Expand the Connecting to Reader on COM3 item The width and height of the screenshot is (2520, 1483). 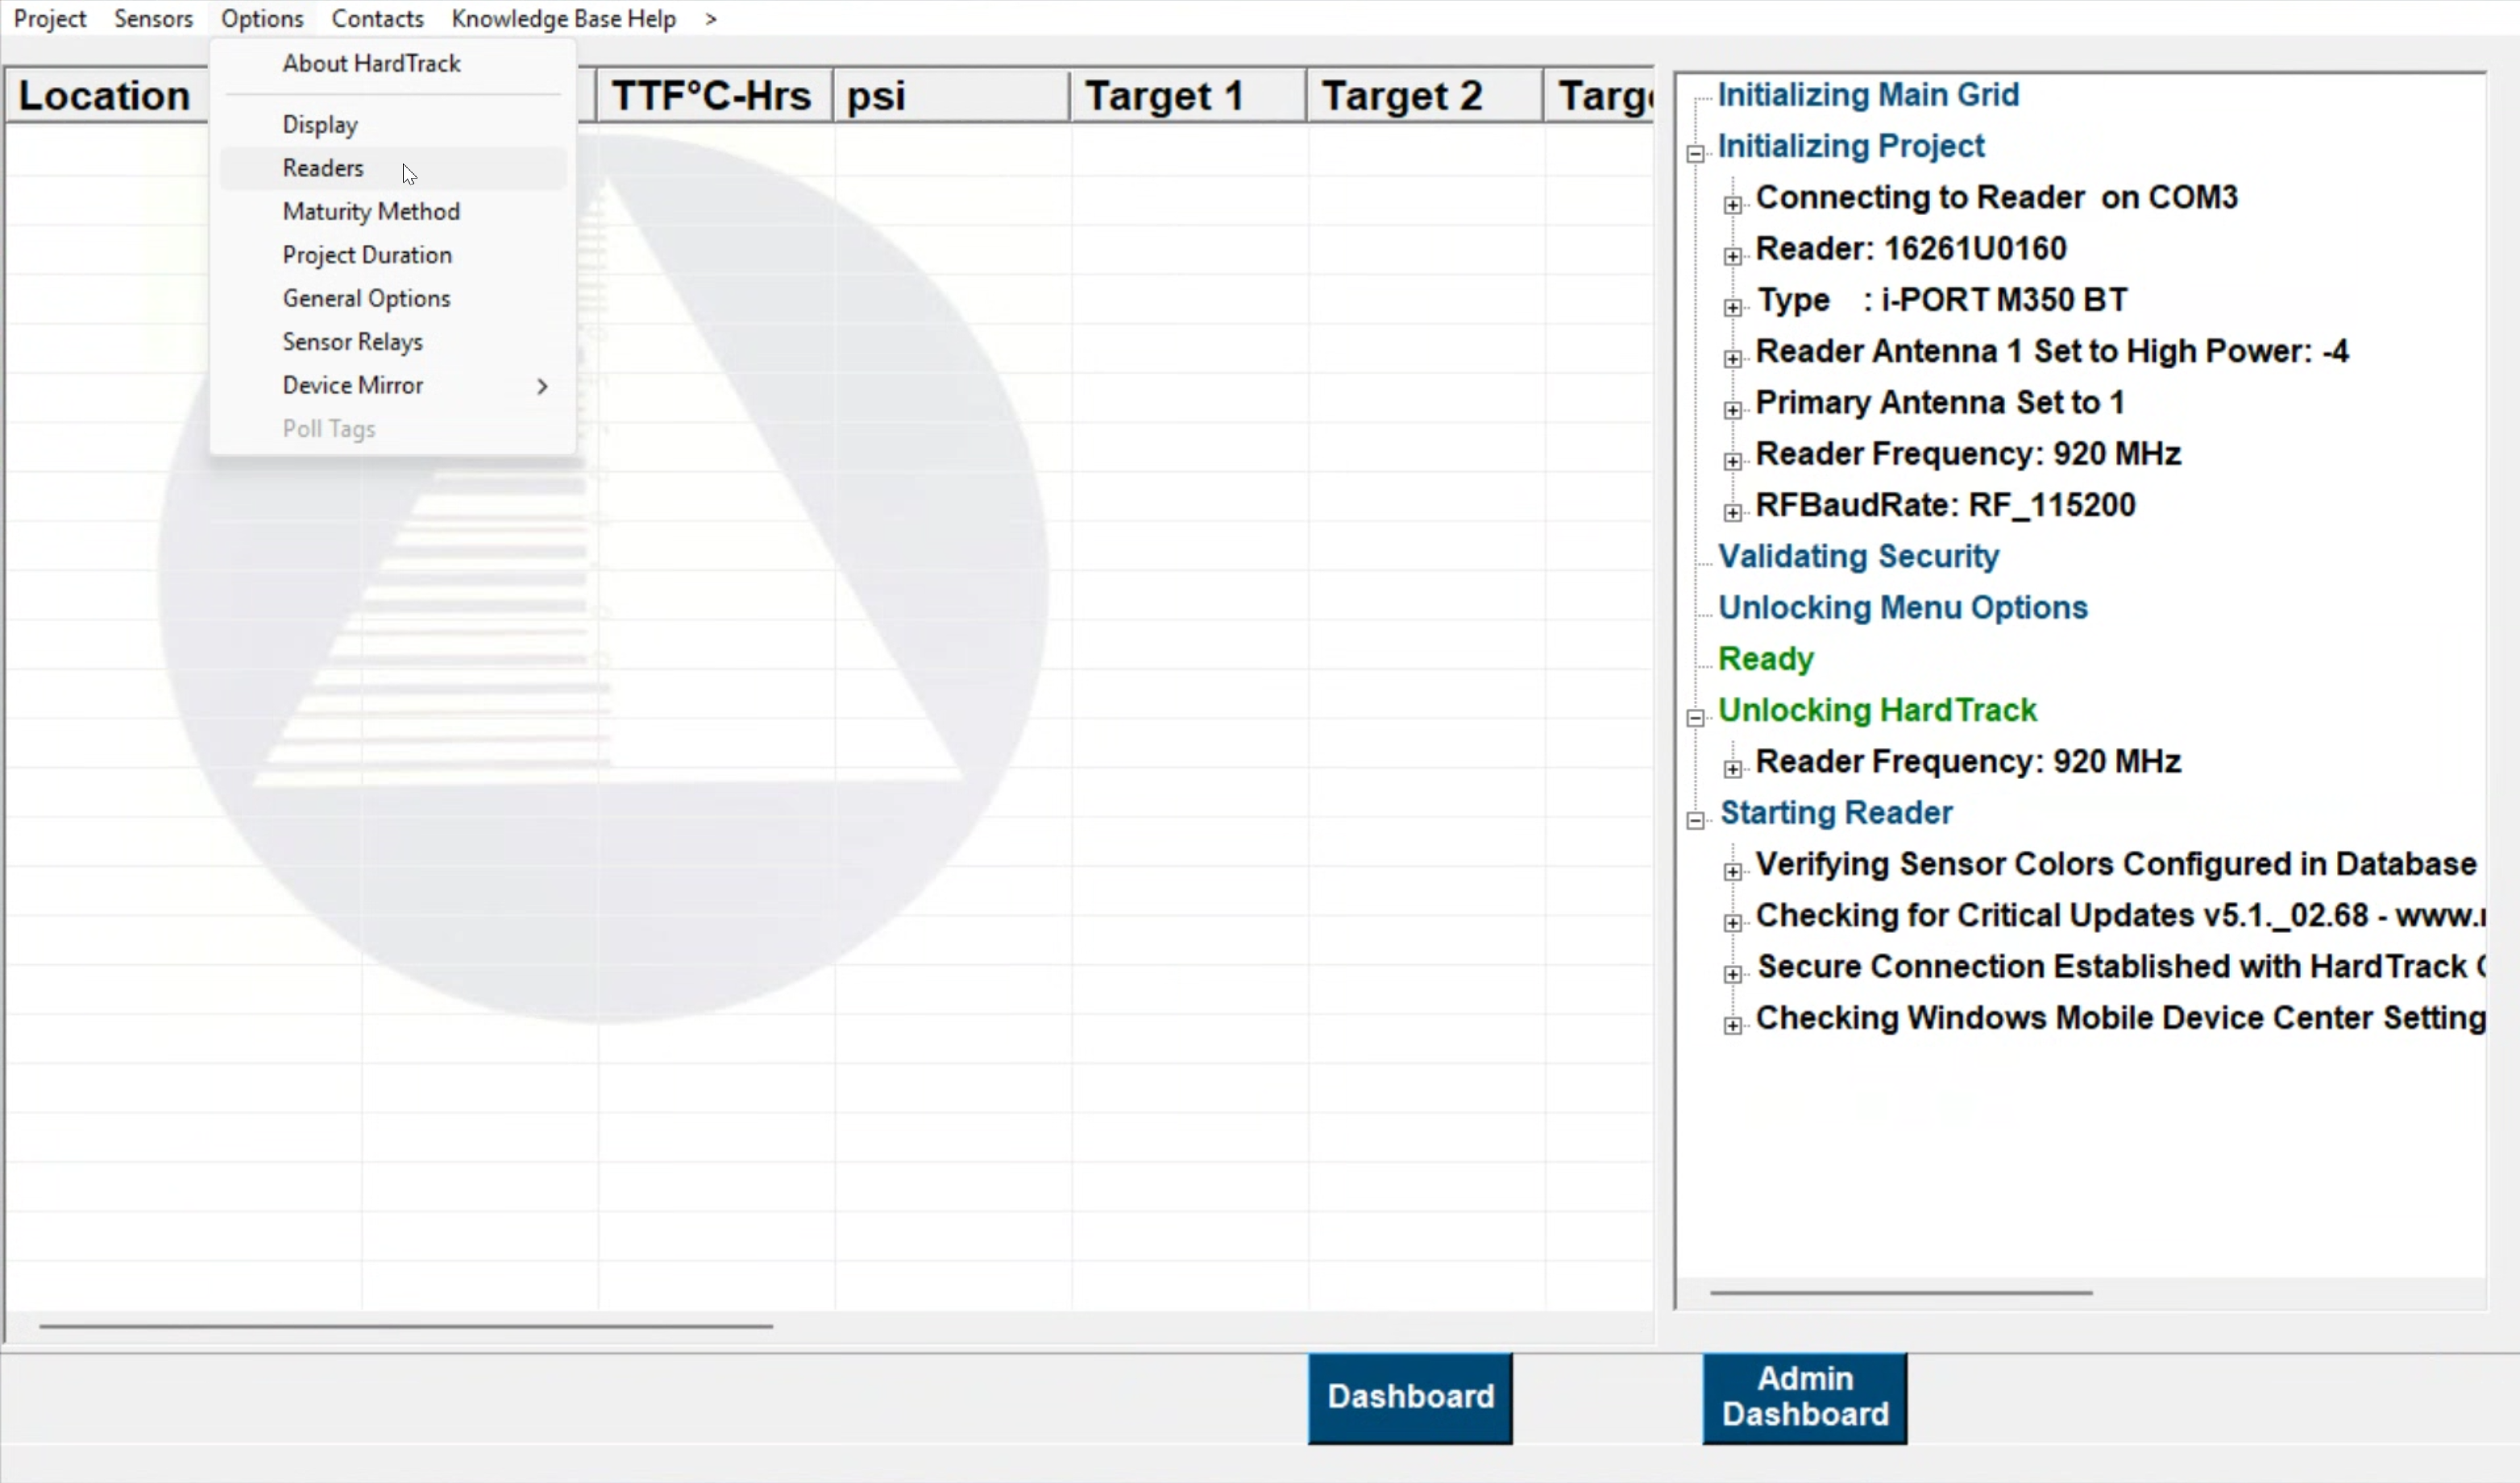[1732, 205]
